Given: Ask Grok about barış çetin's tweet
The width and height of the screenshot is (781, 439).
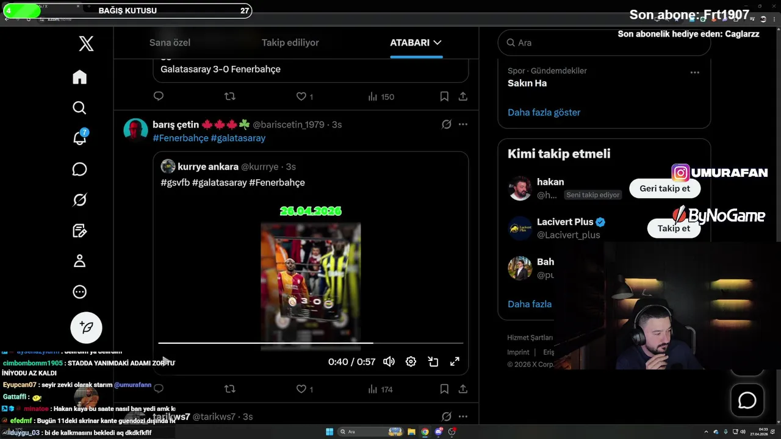Looking at the screenshot, I should point(447,124).
